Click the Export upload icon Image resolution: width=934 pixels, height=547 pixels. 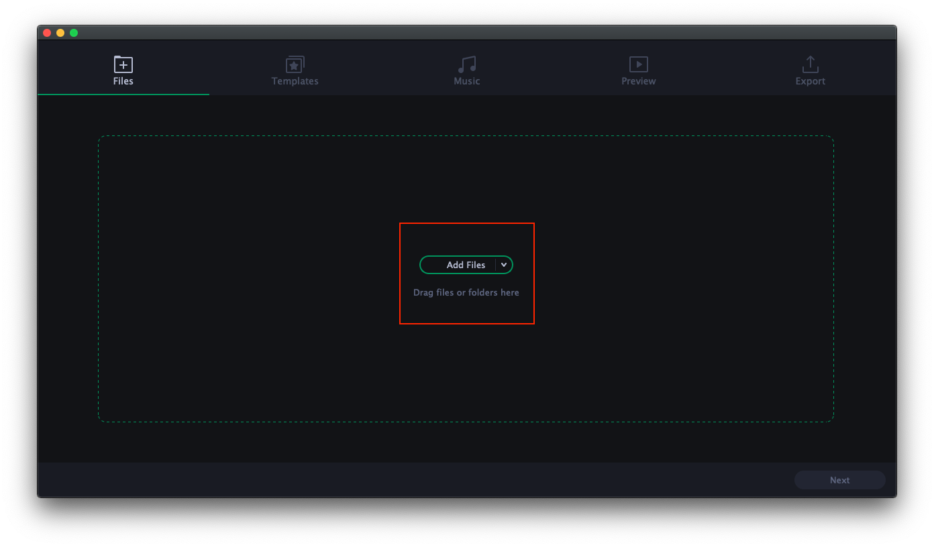click(x=810, y=65)
